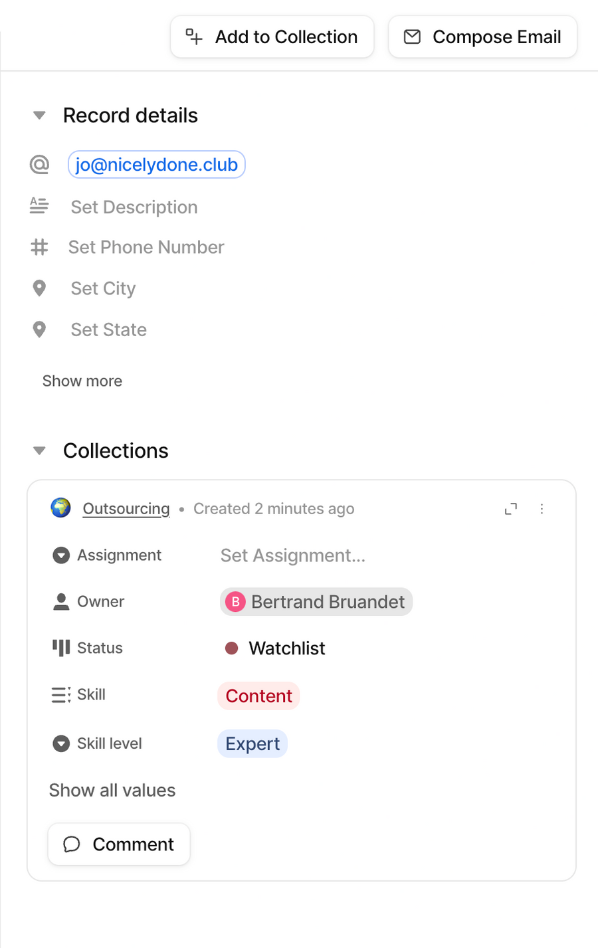Screen dimensions: 598x948
Task: Open the Outsourcing record in expanded view
Action: pos(511,508)
